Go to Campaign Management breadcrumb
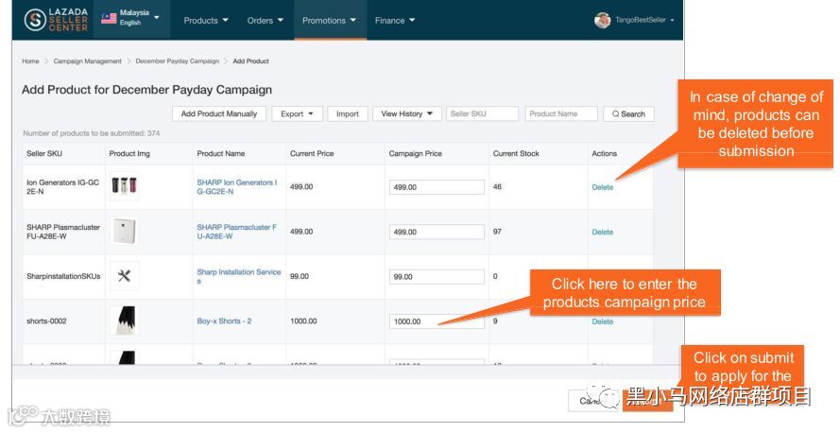 point(87,61)
